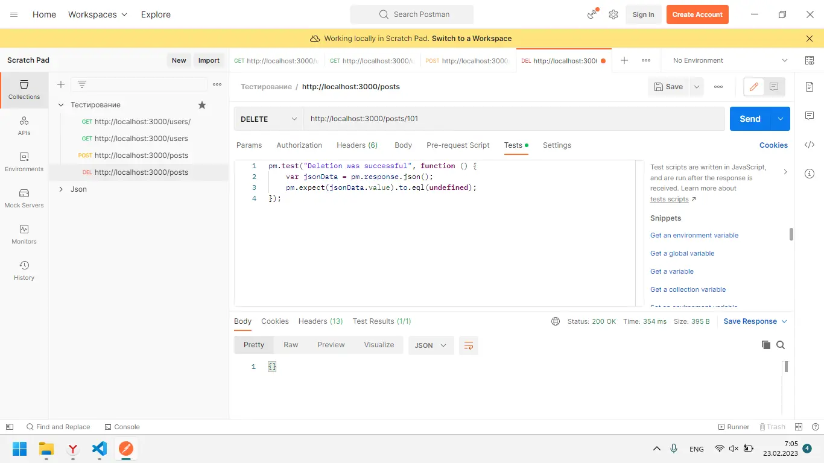The image size is (824, 463).
Task: Open the tab bar three-dot options
Action: 646,60
